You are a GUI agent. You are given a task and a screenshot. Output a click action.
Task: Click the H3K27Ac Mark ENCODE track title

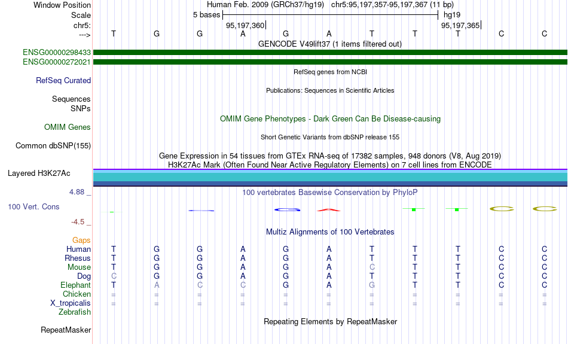[x=330, y=165]
